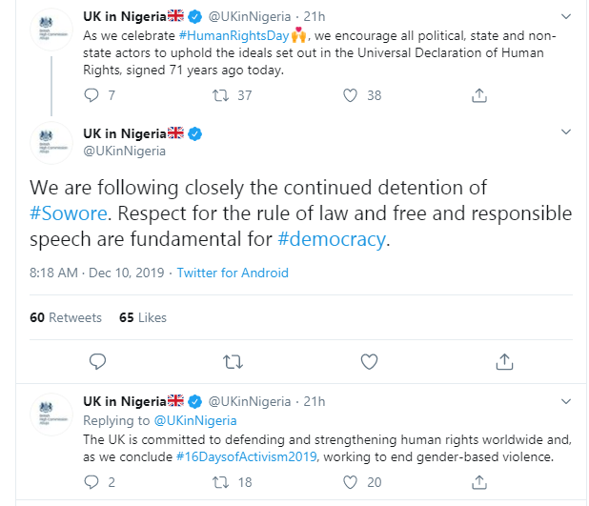The width and height of the screenshot is (589, 506).
Task: Open the #democracy hashtag link
Action: tap(332, 239)
